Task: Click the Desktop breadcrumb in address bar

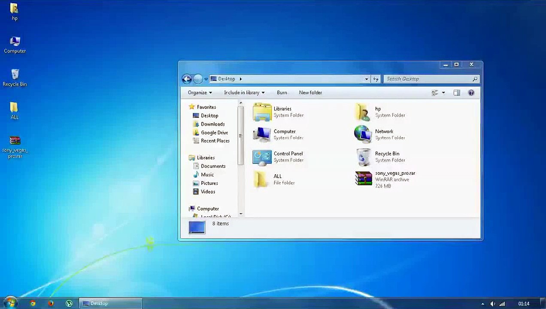Action: pos(226,79)
